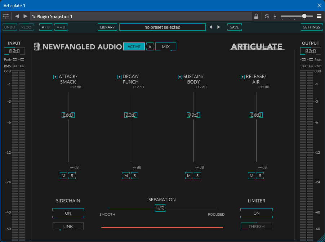Toggle the delta listen button
The width and height of the screenshot is (325, 242).
point(150,46)
